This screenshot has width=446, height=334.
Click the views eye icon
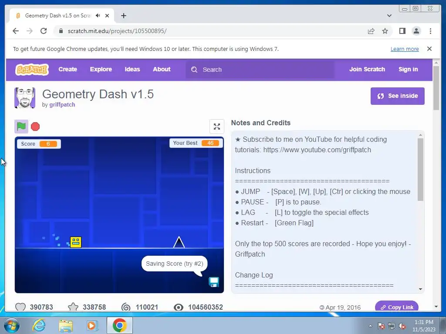[x=179, y=307]
